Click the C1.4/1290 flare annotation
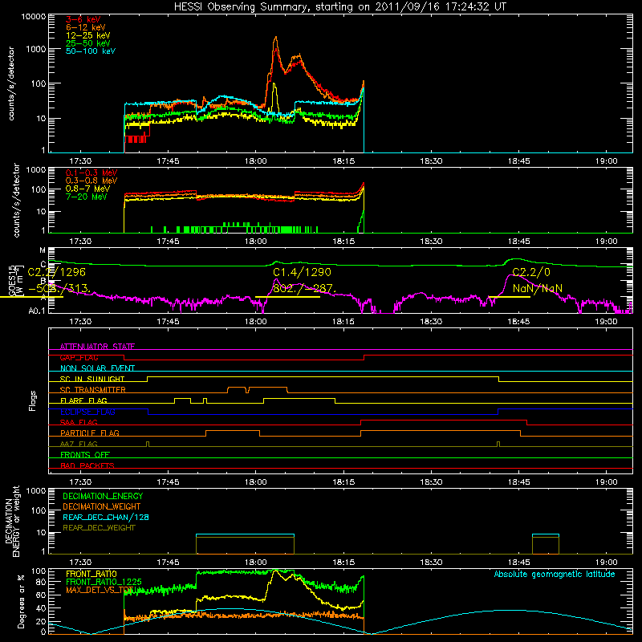642x642 pixels. click(x=303, y=272)
